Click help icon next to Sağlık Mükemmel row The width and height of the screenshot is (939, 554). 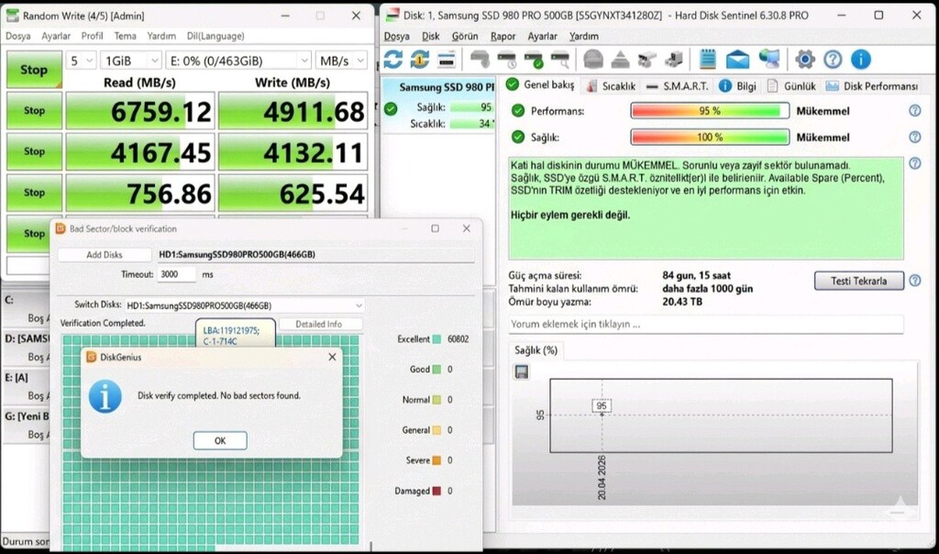coord(914,138)
